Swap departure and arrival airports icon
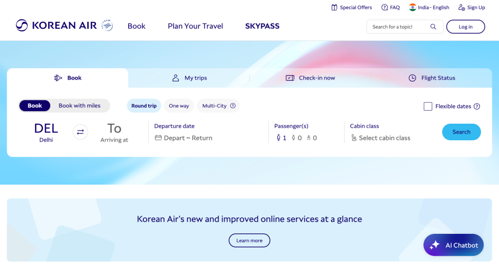Viewport: 499px width, 265px height. click(80, 132)
